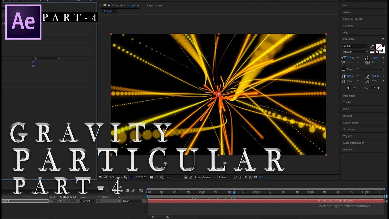Click Composition Mini-Flowchart icon in timeline
This screenshot has width=389, height=219.
[106, 190]
